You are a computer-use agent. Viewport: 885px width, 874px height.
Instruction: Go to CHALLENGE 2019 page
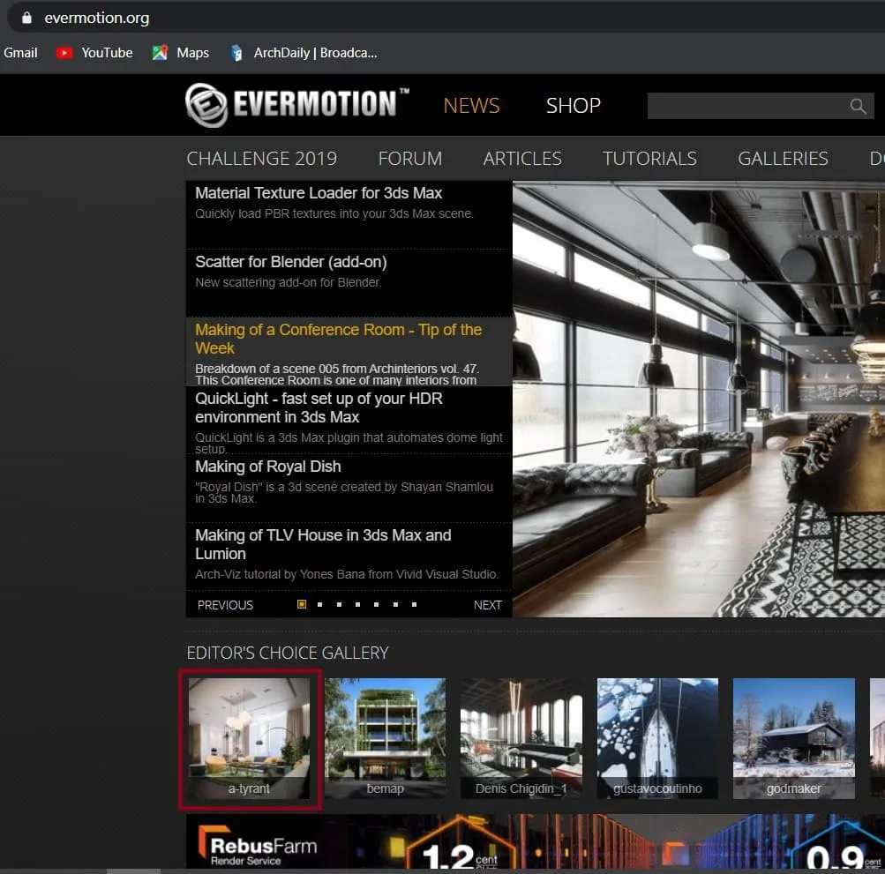click(262, 159)
